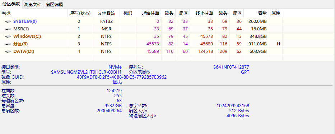335x134 pixels.
Task: Click the total bytes 1024209543168
Action: (233, 106)
